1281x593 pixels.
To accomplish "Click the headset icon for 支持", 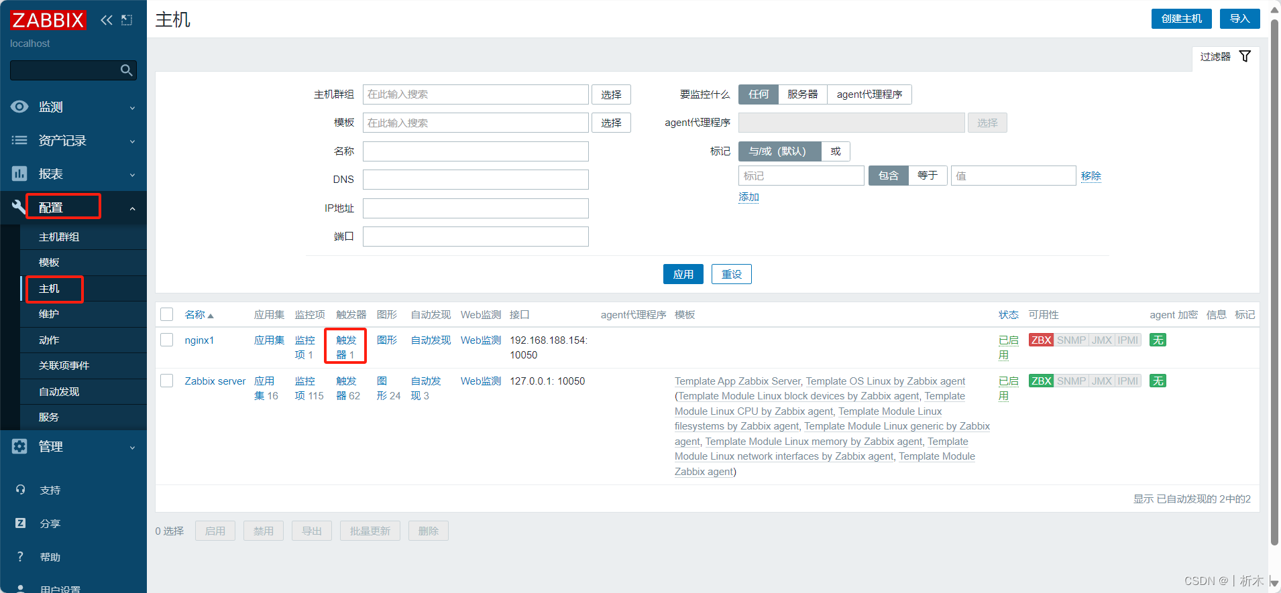I will [20, 490].
